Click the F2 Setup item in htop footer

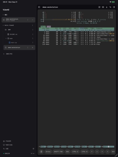[x=49, y=147]
